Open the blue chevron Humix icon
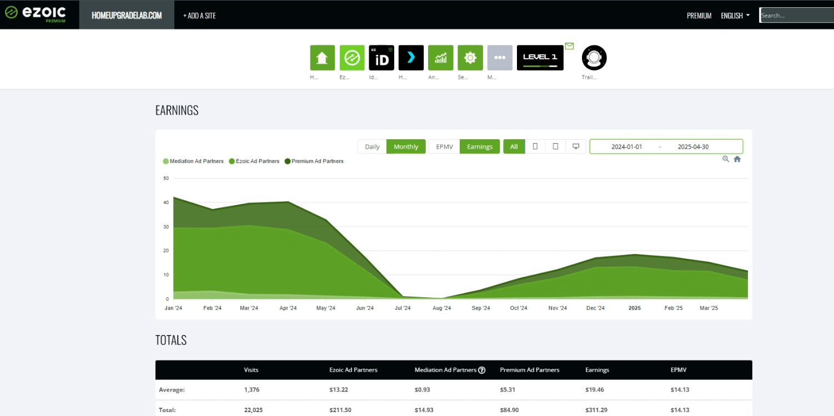Viewport: 834px width, 416px height. (x=411, y=58)
